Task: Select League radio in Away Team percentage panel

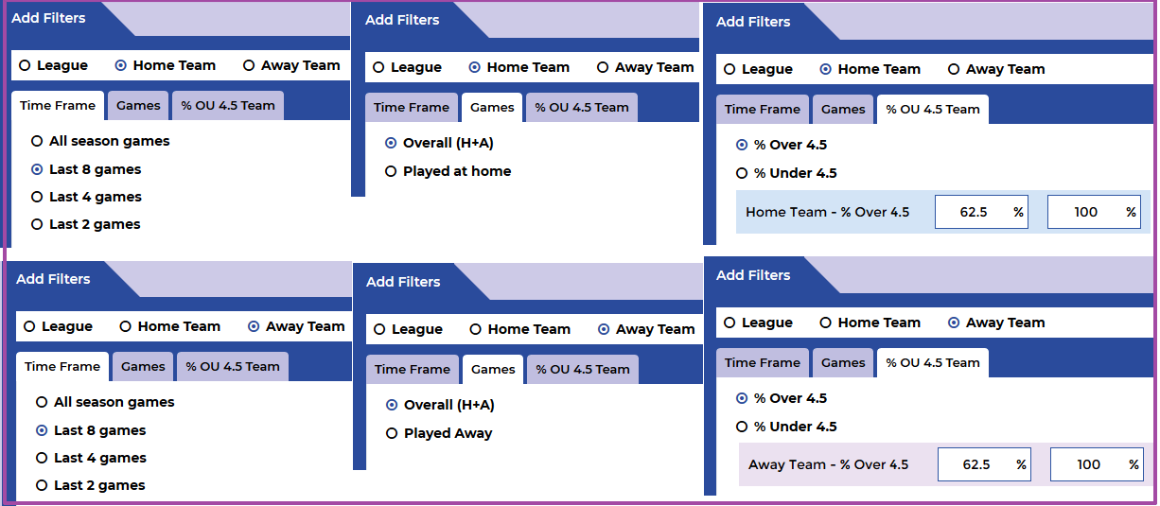Action: (757, 323)
